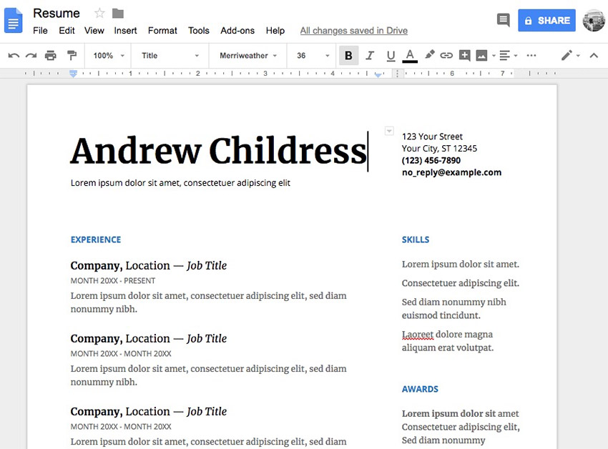Viewport: 608px width, 449px height.
Task: Click the blue SHARE button
Action: click(x=546, y=21)
